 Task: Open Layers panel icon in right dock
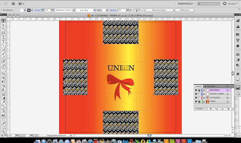(x=238, y=88)
